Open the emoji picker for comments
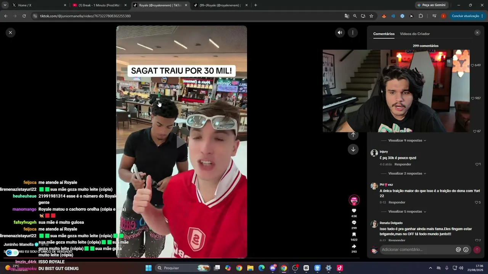This screenshot has width=488, height=274. coord(466,250)
